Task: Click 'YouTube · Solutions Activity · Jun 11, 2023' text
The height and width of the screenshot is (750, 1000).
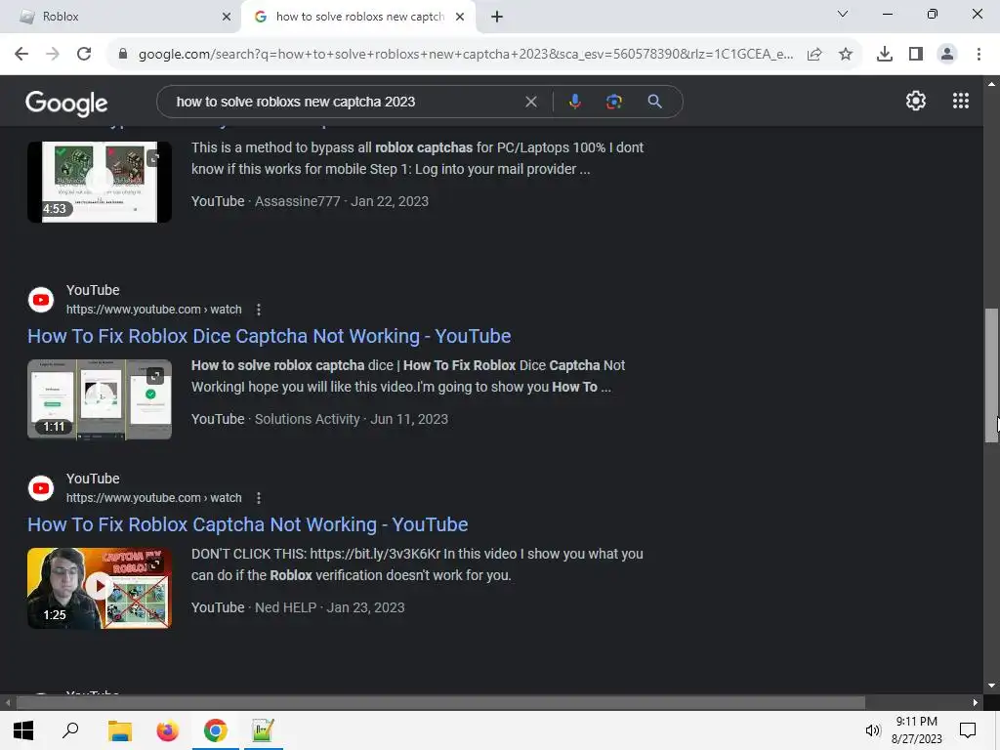Action: (319, 419)
